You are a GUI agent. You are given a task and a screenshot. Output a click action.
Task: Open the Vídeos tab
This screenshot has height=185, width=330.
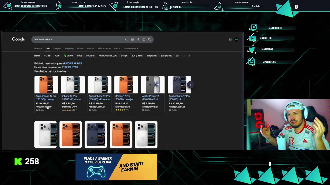coord(80,48)
